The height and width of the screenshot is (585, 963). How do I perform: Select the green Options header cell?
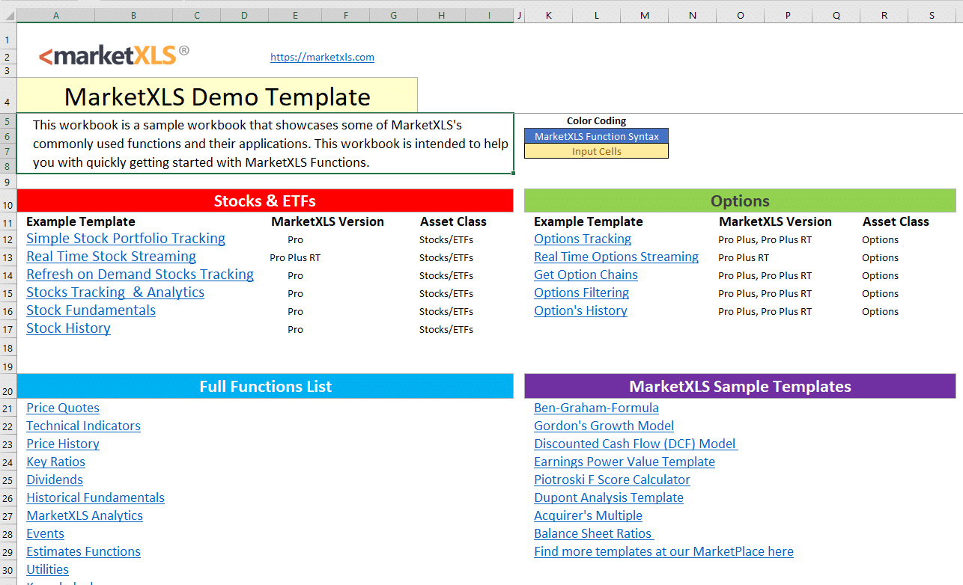(x=740, y=200)
